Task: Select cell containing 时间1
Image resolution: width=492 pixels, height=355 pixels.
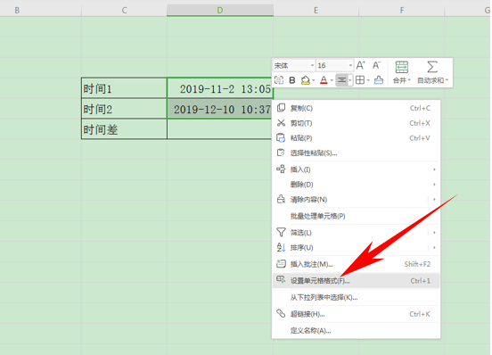Action: point(124,88)
